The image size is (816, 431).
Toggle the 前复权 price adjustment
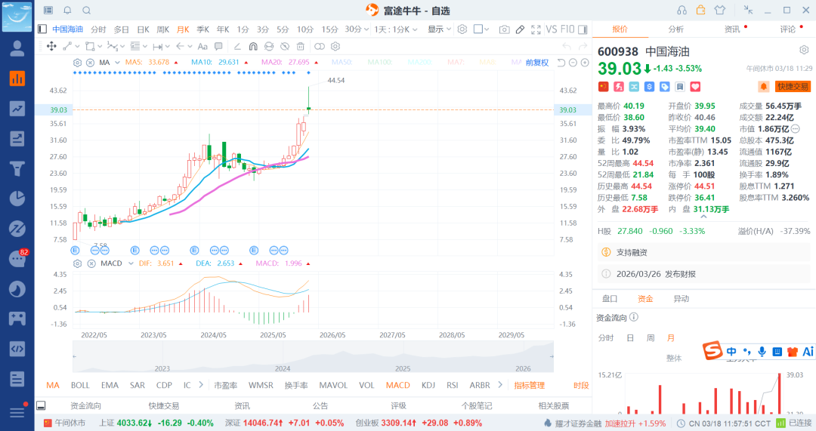tap(537, 63)
